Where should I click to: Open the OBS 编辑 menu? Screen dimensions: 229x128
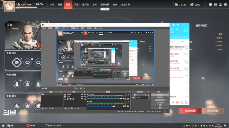[51, 28]
